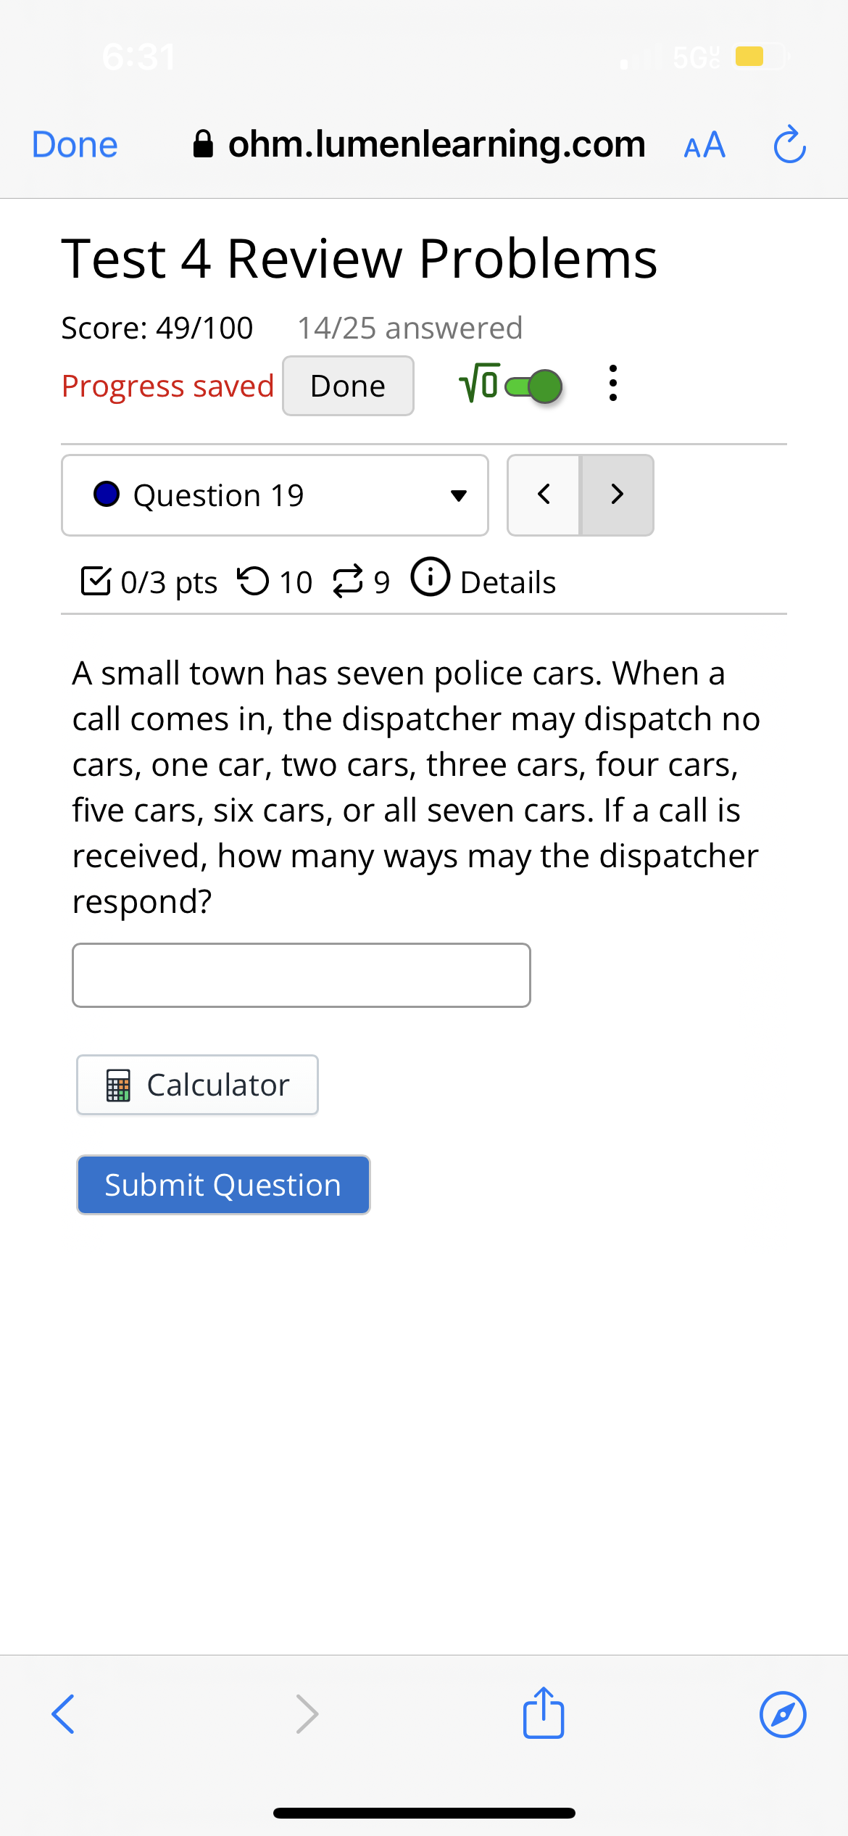Tap the compass icon in bottom toolbar
Screen dimensions: 848x1836
(x=783, y=1713)
